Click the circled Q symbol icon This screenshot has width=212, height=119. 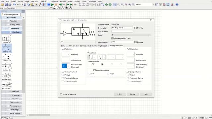point(66,8)
